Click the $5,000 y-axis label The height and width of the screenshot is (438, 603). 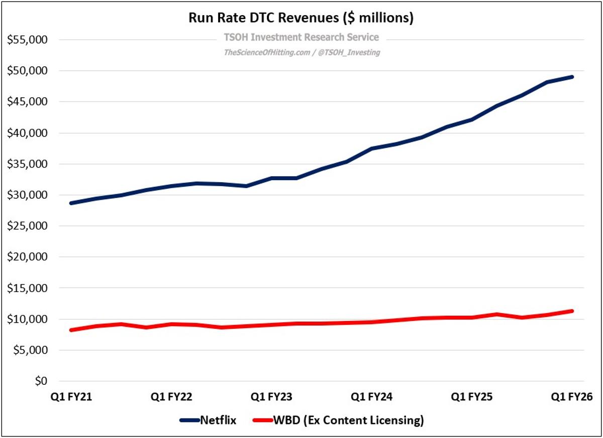30,350
